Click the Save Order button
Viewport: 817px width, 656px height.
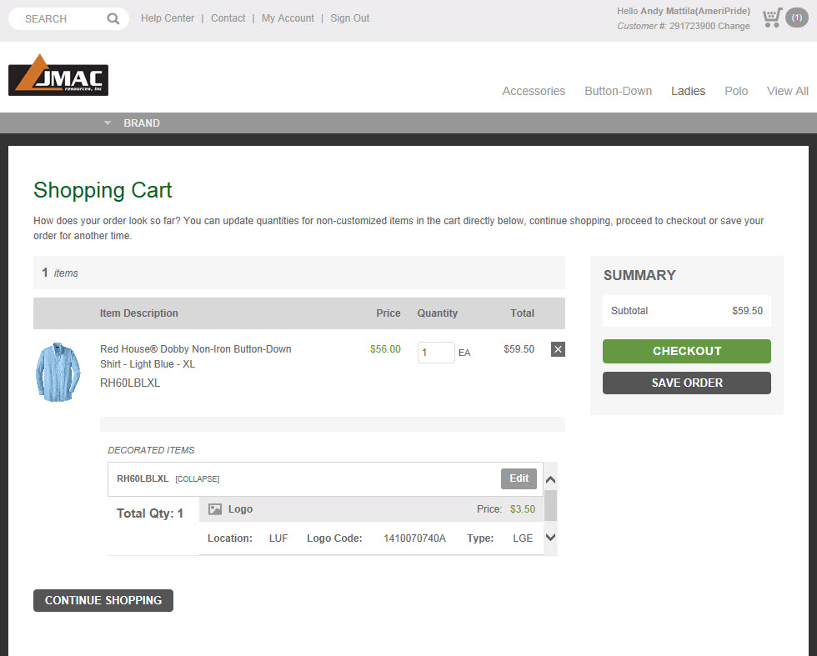(x=686, y=383)
